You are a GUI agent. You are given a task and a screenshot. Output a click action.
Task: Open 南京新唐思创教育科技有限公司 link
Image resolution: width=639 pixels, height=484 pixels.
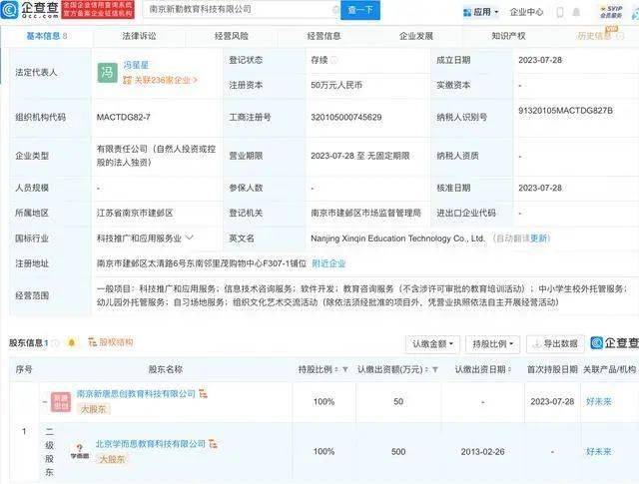[136, 394]
